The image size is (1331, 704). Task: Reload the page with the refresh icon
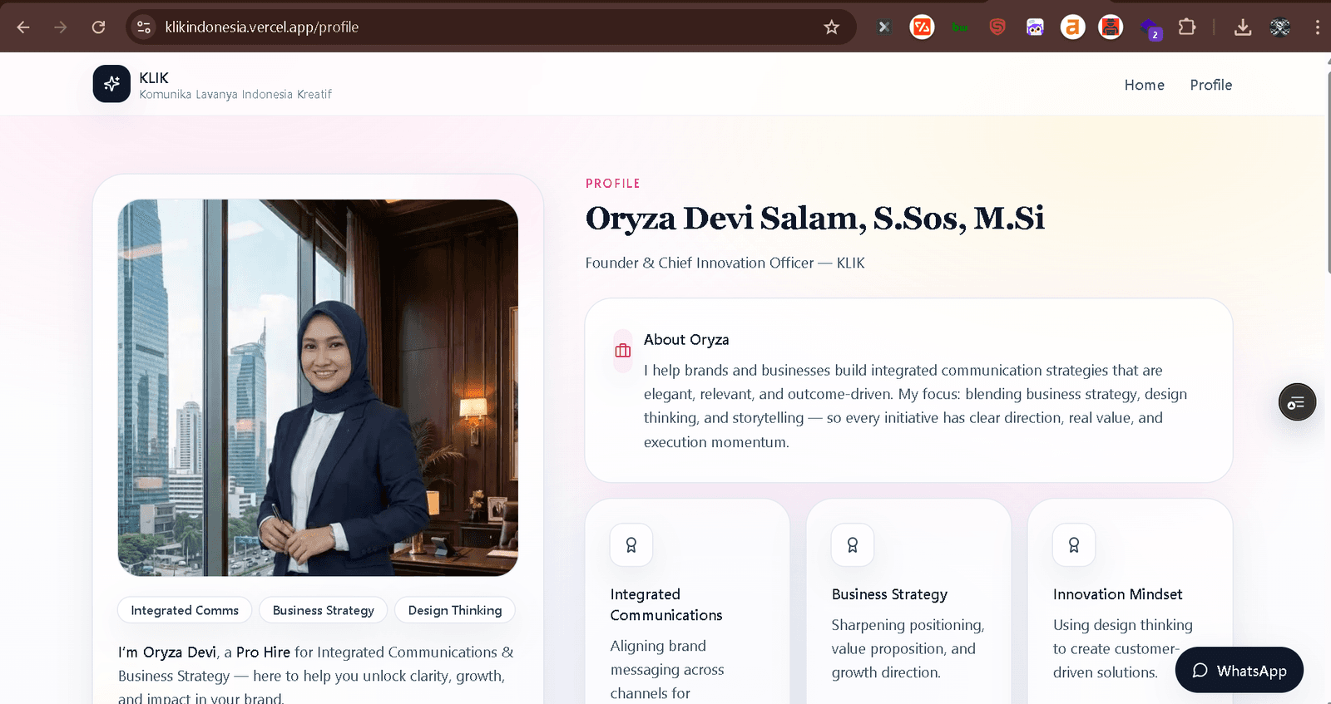coord(98,27)
